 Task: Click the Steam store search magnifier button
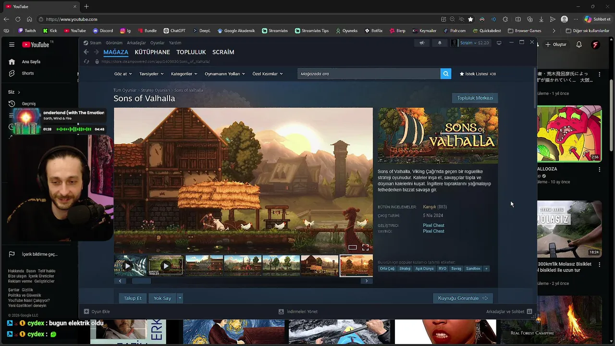click(x=446, y=74)
